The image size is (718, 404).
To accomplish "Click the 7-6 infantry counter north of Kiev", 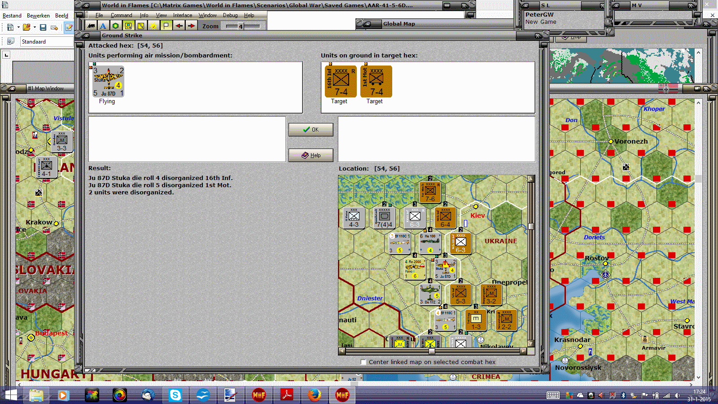I will (430, 192).
